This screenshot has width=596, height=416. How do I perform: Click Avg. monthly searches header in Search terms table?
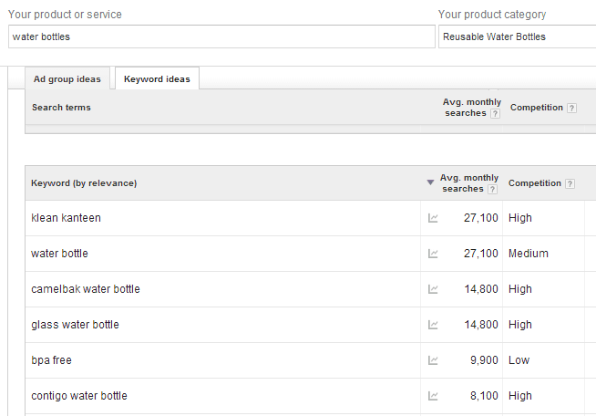pyautogui.click(x=472, y=108)
